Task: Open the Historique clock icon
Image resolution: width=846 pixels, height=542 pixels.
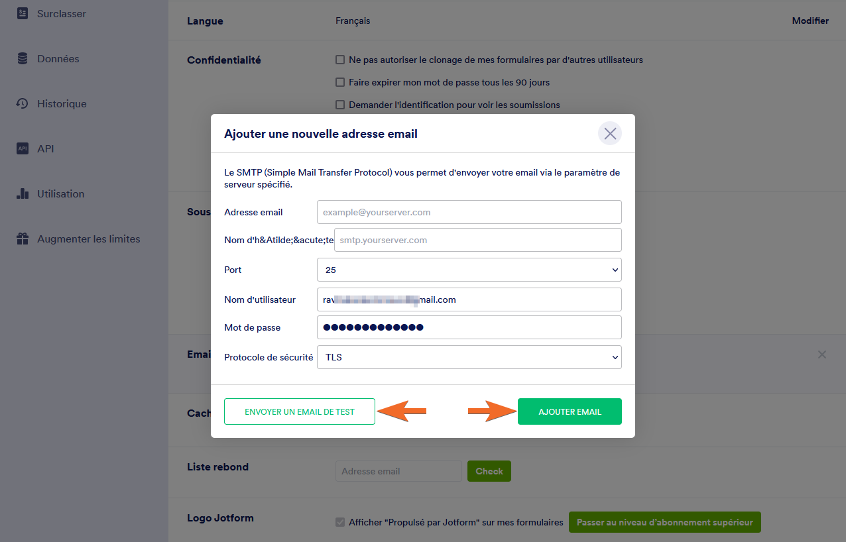Action: click(23, 104)
